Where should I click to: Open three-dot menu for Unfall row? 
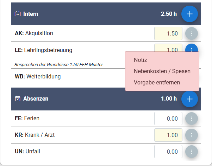click(192, 152)
